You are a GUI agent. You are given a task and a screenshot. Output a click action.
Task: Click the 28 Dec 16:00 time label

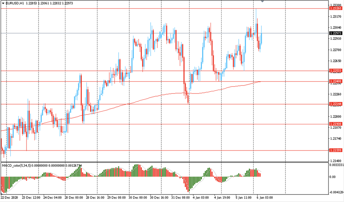click(95, 198)
